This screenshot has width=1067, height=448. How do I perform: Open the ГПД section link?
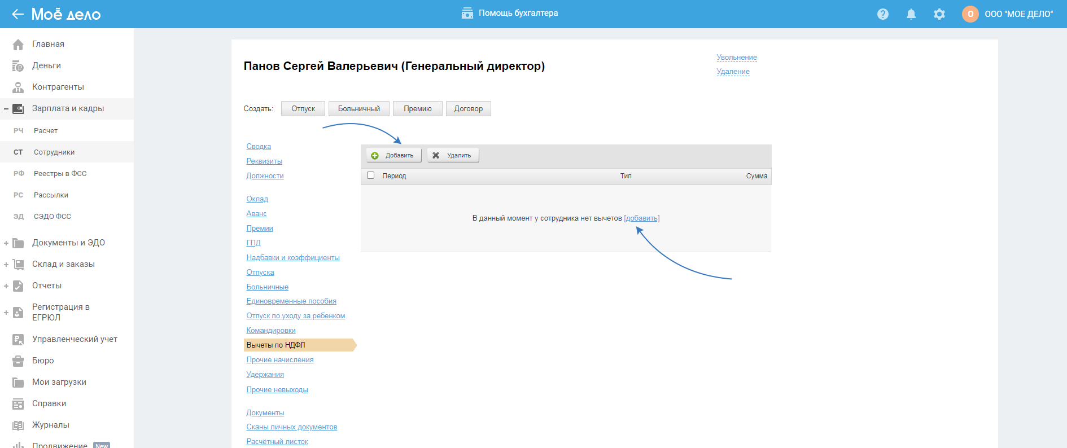pyautogui.click(x=253, y=243)
